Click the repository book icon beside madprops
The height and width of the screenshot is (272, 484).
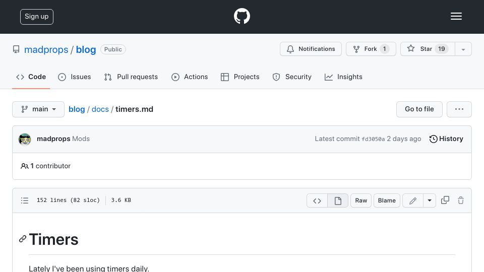point(16,49)
